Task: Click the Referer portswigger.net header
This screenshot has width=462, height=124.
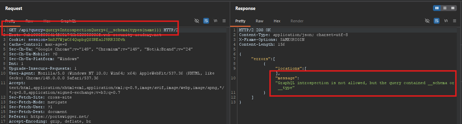Action: point(49,116)
